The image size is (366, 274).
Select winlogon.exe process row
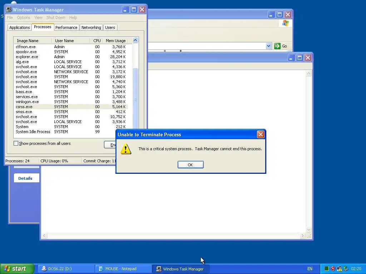[71, 102]
